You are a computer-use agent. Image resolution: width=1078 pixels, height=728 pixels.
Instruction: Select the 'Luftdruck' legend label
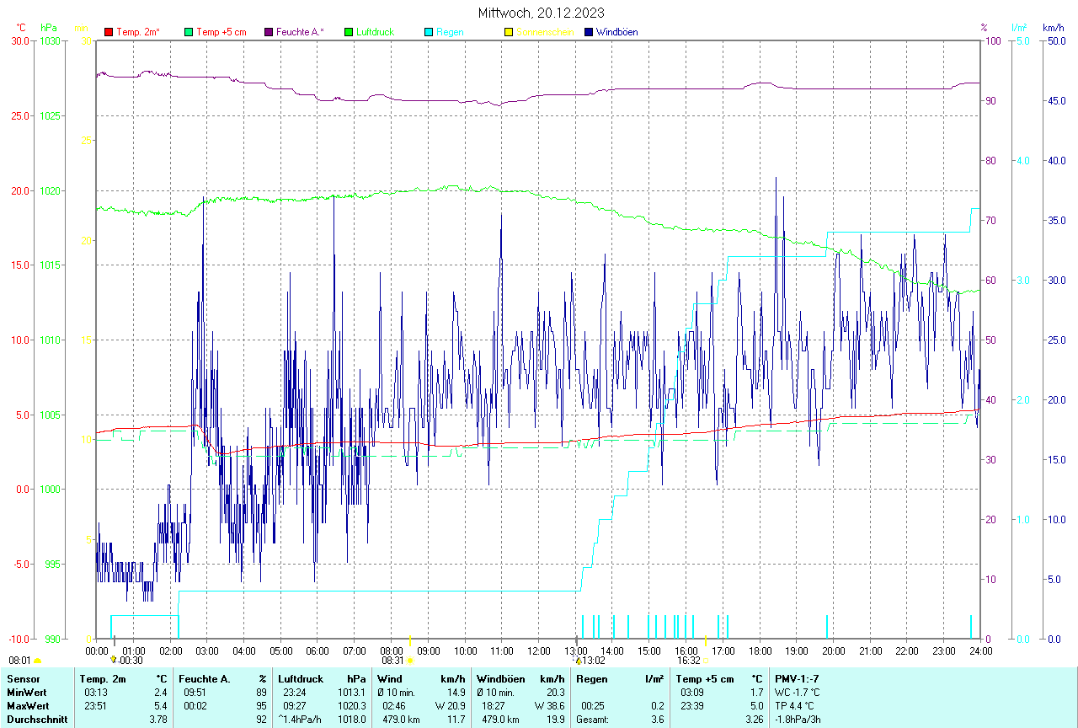[376, 32]
